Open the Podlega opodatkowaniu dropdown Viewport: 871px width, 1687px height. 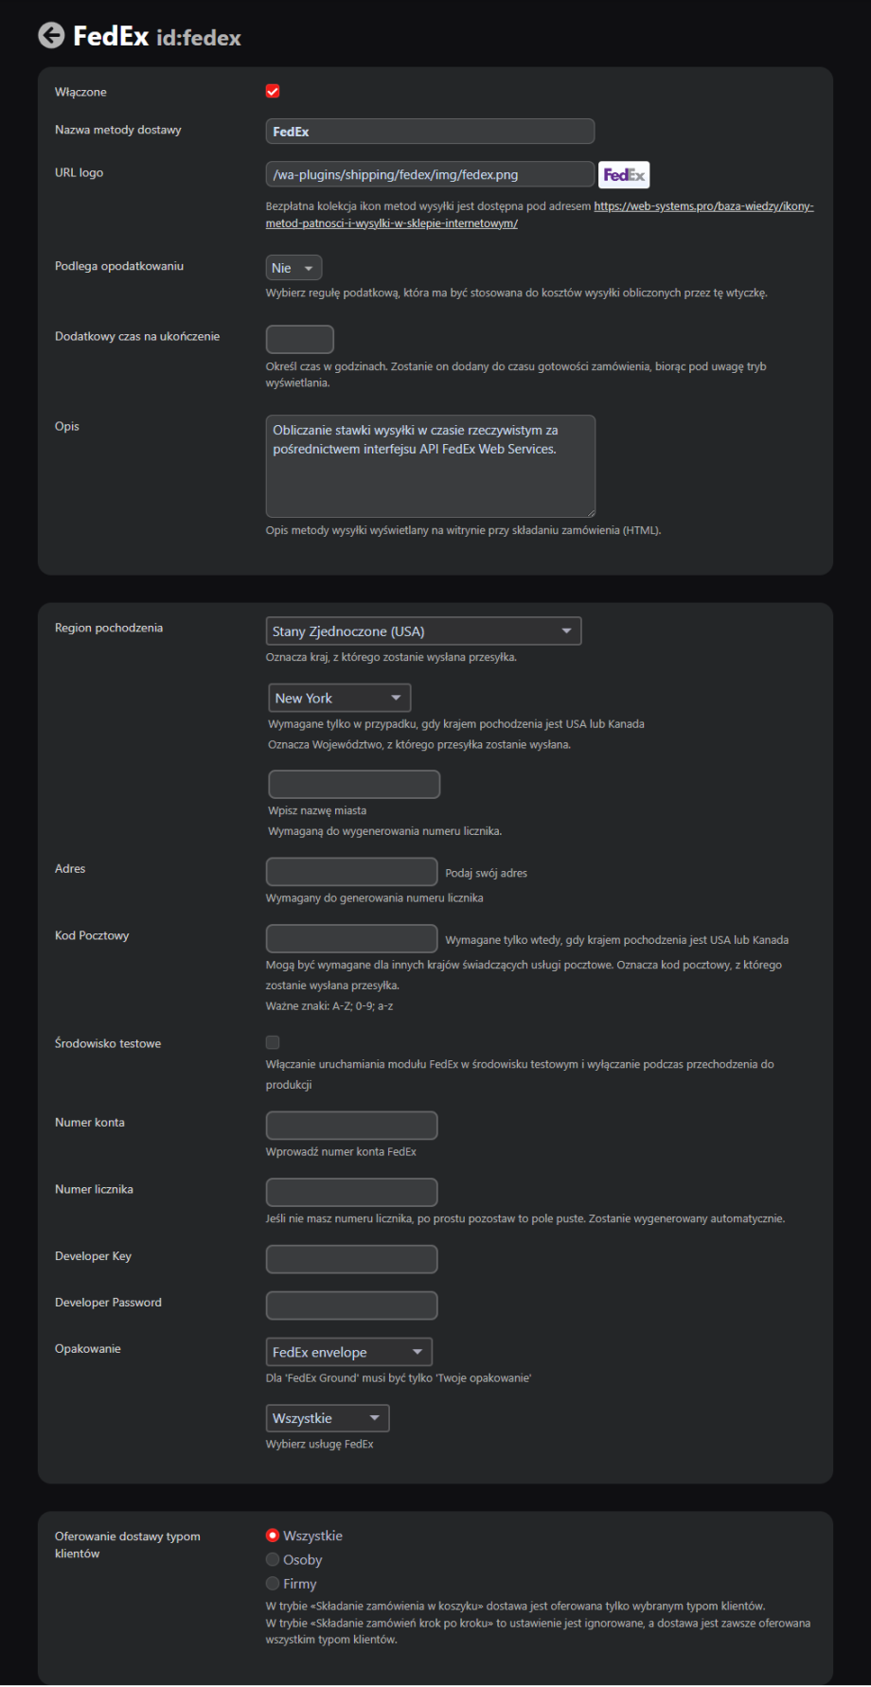coord(293,268)
